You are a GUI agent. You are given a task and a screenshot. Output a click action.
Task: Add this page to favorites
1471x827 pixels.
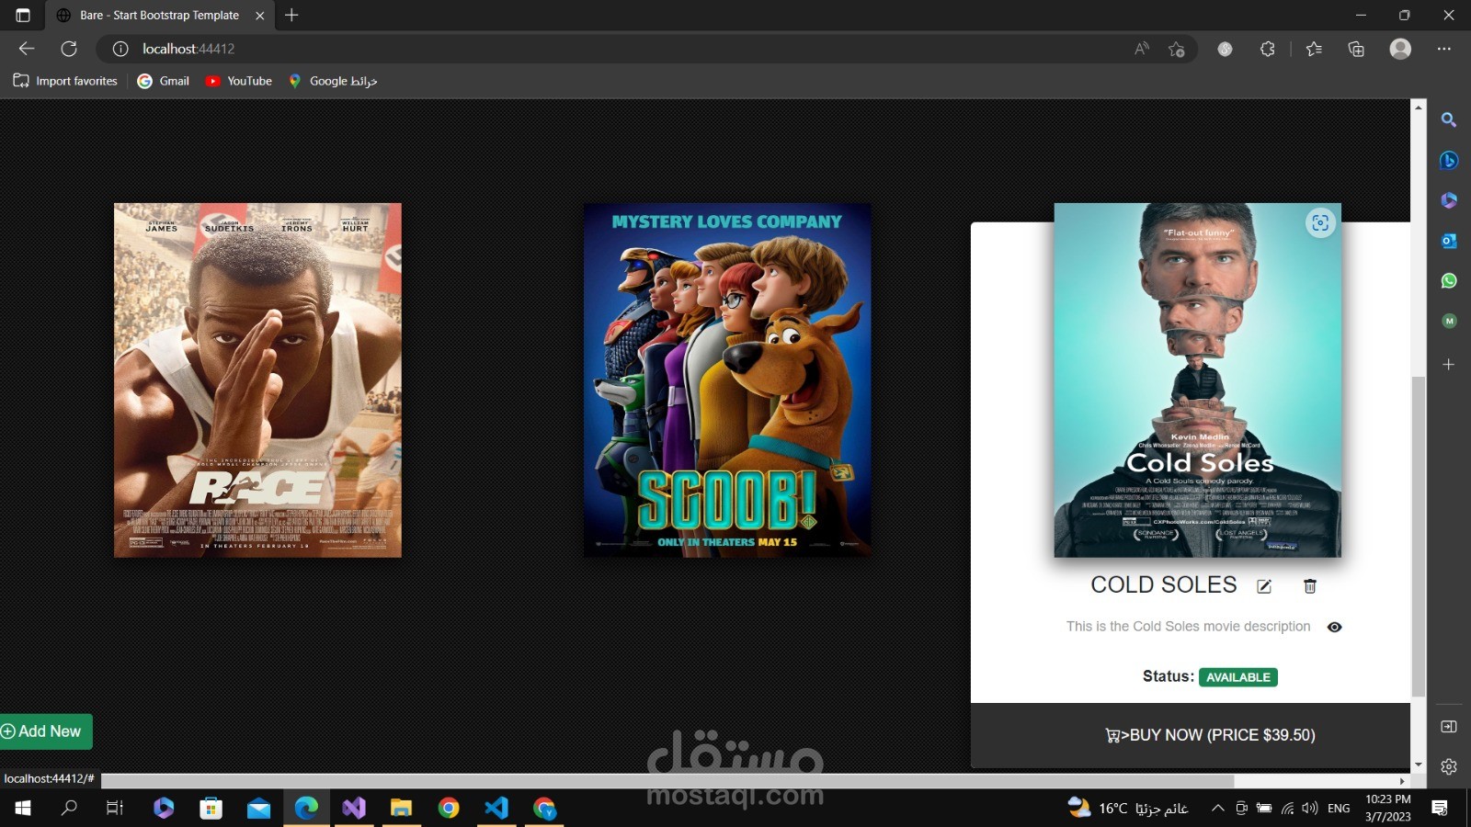[x=1177, y=49]
